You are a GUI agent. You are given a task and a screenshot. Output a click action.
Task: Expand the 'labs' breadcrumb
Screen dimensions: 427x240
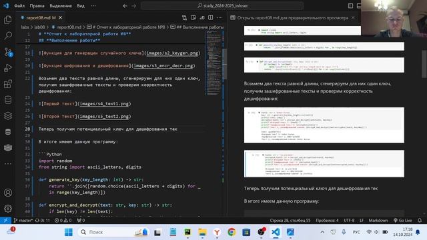tap(25, 27)
